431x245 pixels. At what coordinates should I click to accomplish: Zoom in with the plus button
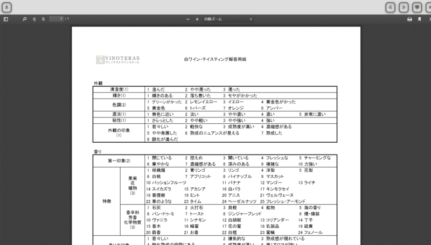[197, 19]
